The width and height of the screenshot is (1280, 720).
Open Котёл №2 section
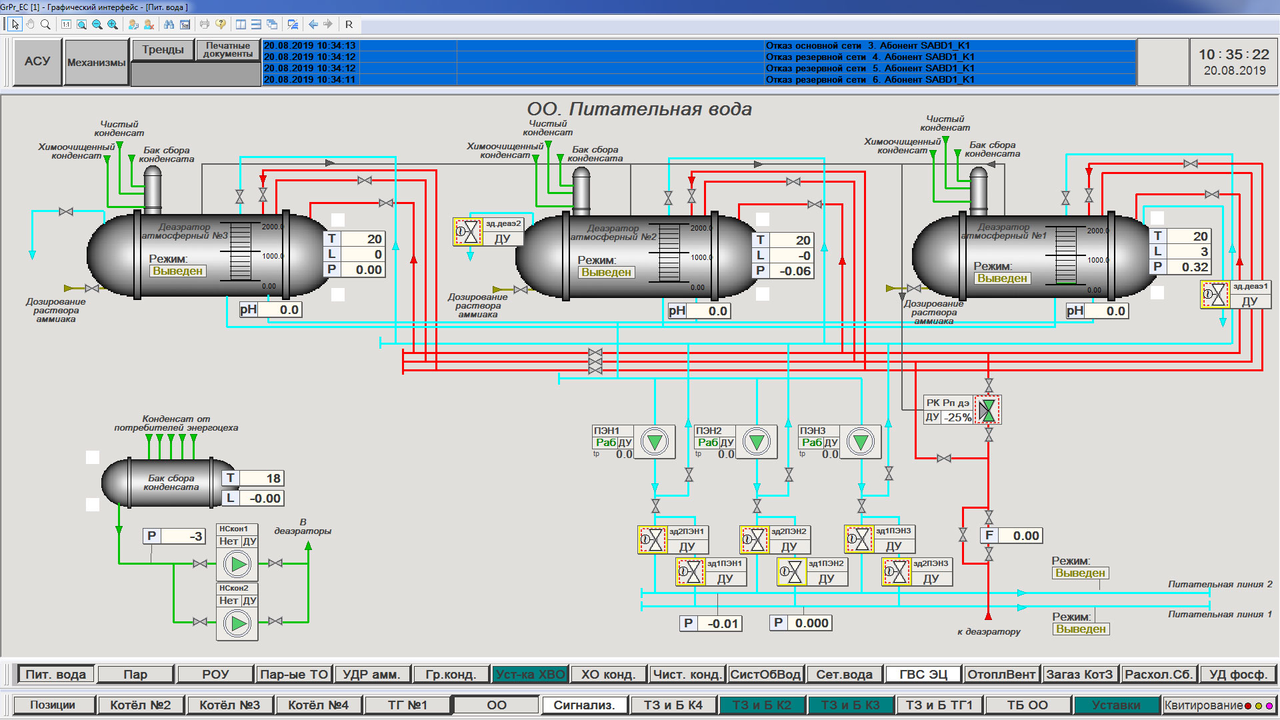tap(141, 705)
